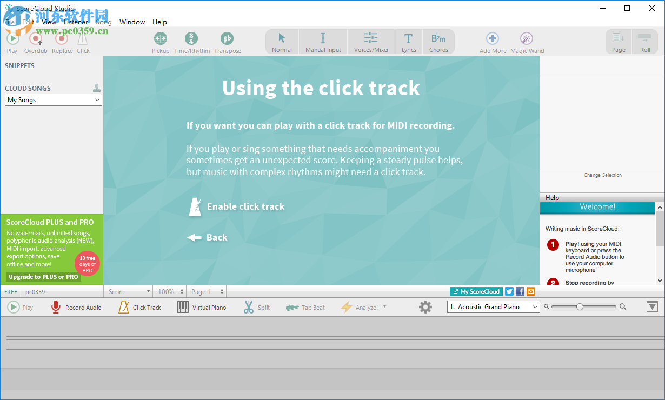Click the Analyze! lightning button
The image size is (665, 400).
click(359, 308)
